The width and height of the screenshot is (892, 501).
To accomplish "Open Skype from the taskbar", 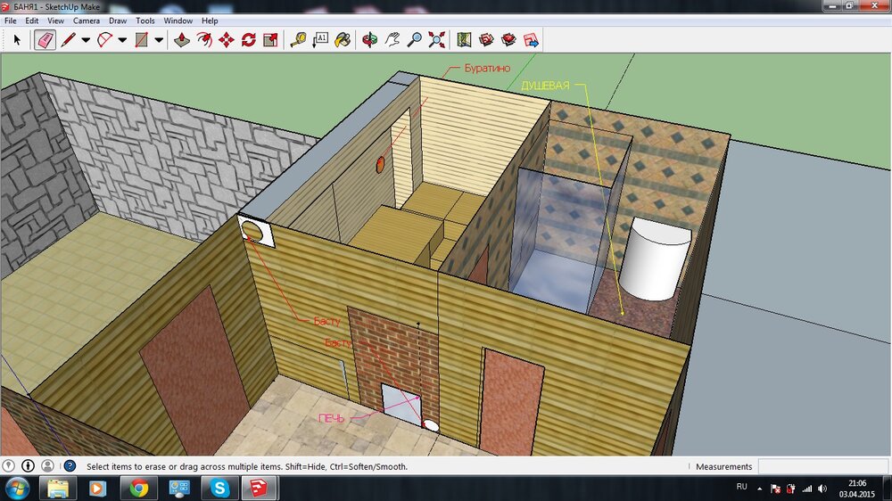I will coord(219,489).
